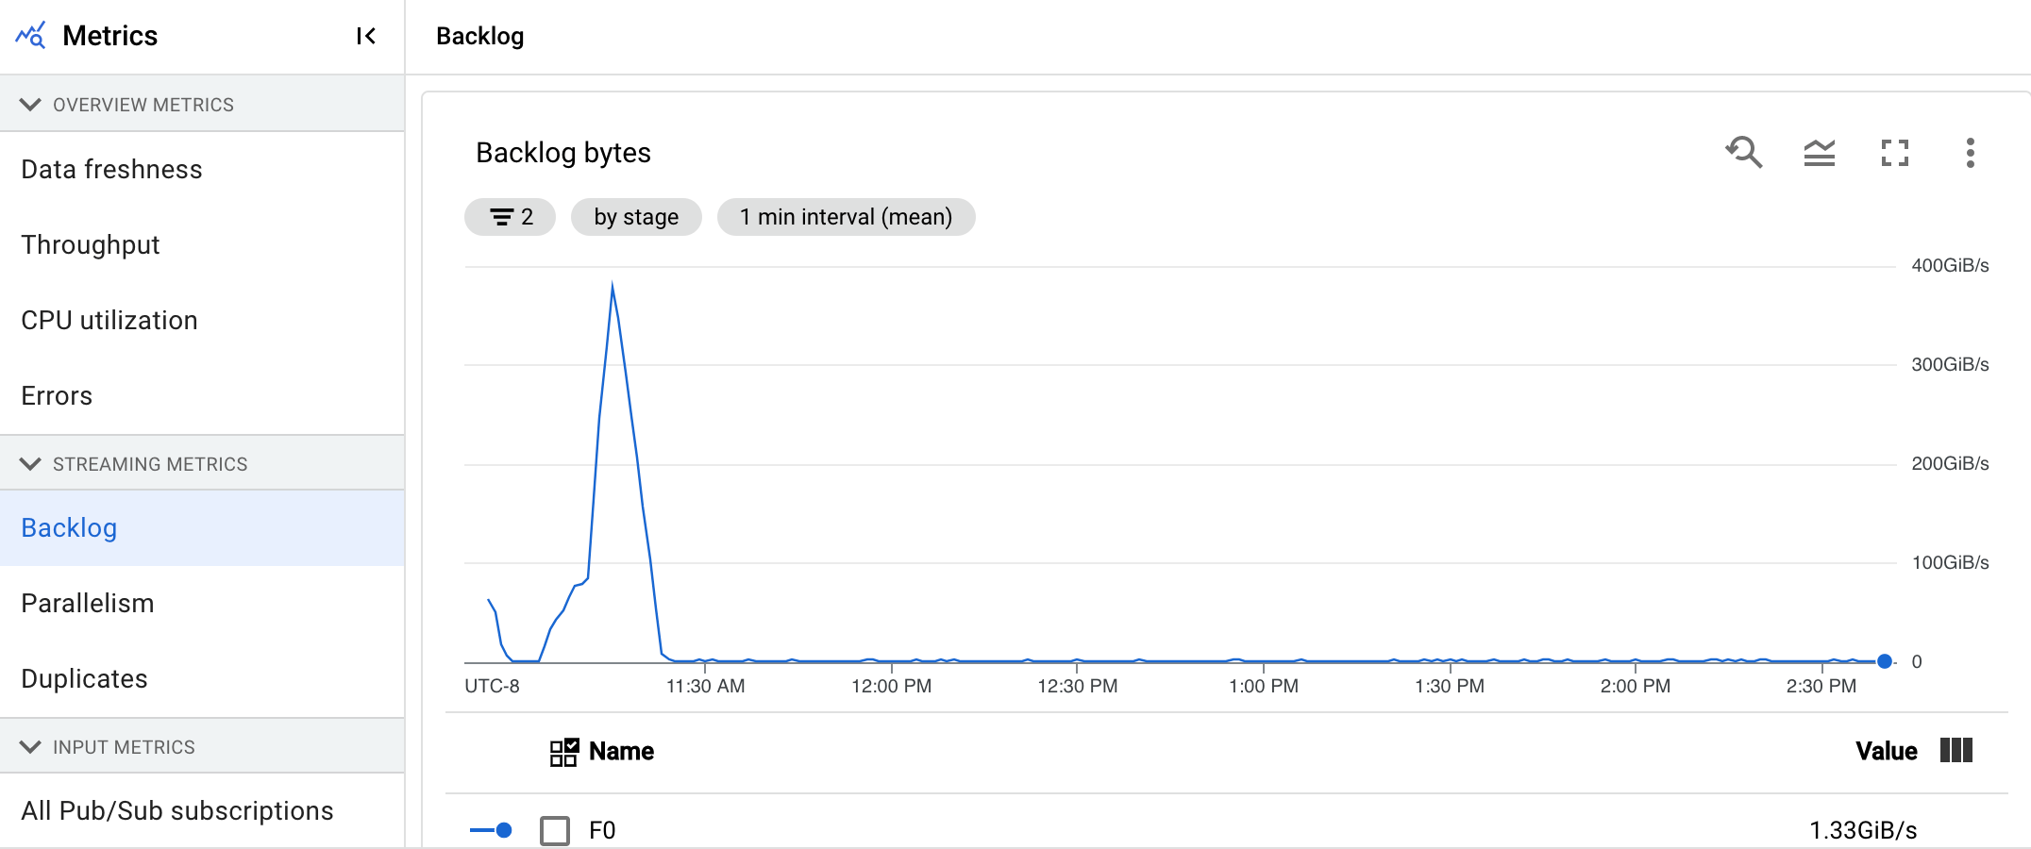2031x849 pixels.
Task: Open the chart's three-dot overflow menu
Action: click(1970, 154)
